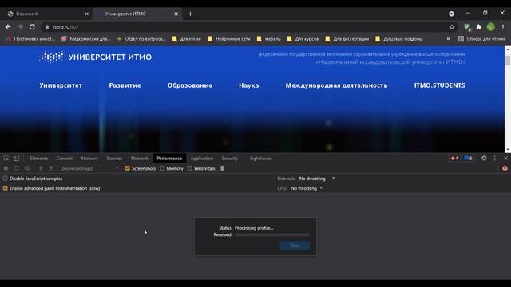Switch to the Elements tab

[x=39, y=158]
